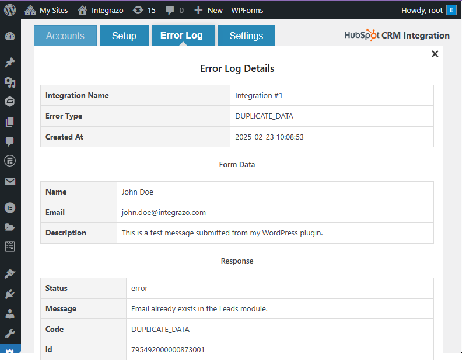This screenshot has width=466, height=364.
Task: Open the comments bubble in admin bar
Action: tap(174, 11)
